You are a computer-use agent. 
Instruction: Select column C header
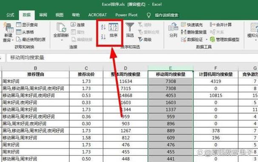86,68
